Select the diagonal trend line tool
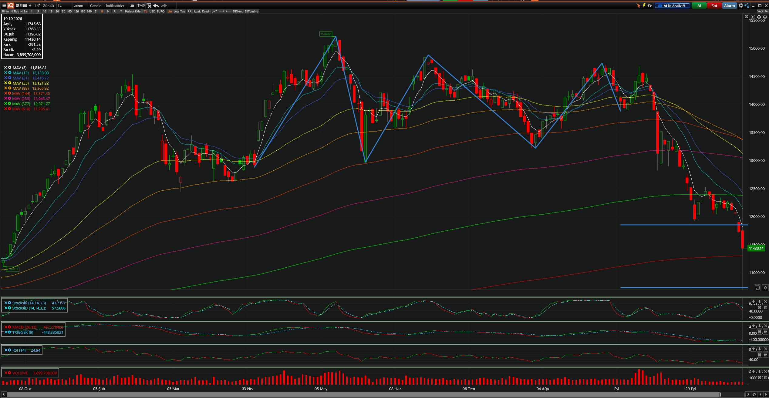The width and height of the screenshot is (769, 398). (215, 11)
